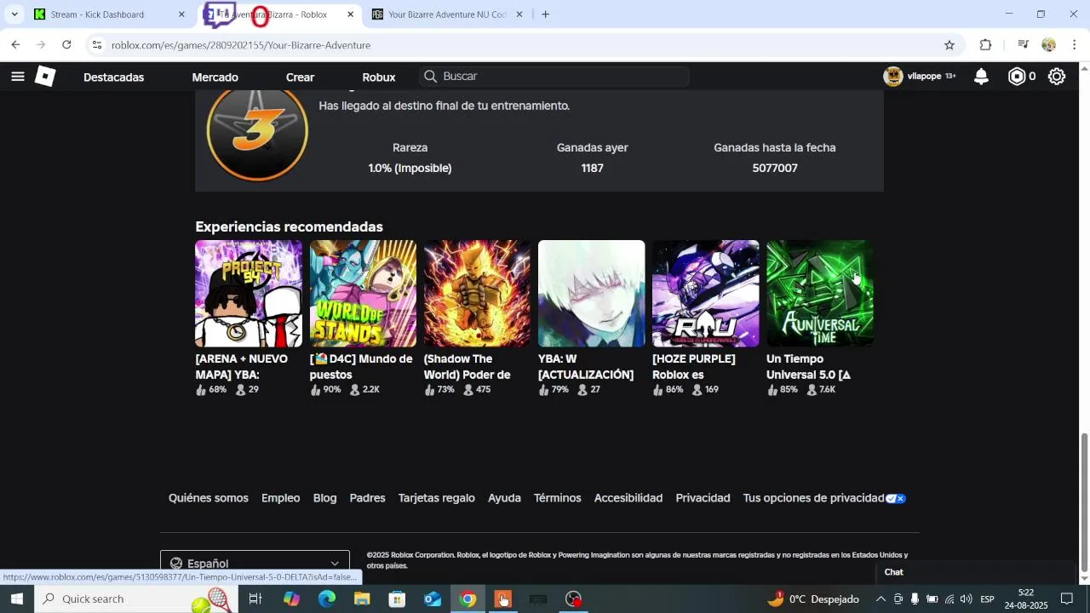Close the Your Bizarre Adventure NU Codes tab
The width and height of the screenshot is (1090, 613).
point(519,14)
